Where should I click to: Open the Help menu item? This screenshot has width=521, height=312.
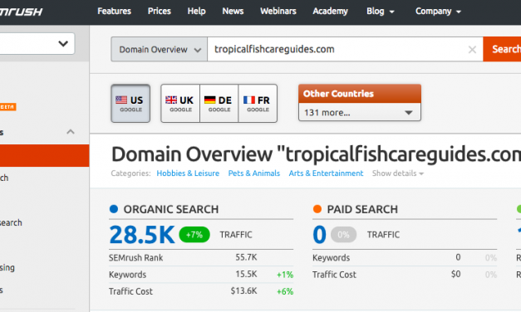click(196, 12)
